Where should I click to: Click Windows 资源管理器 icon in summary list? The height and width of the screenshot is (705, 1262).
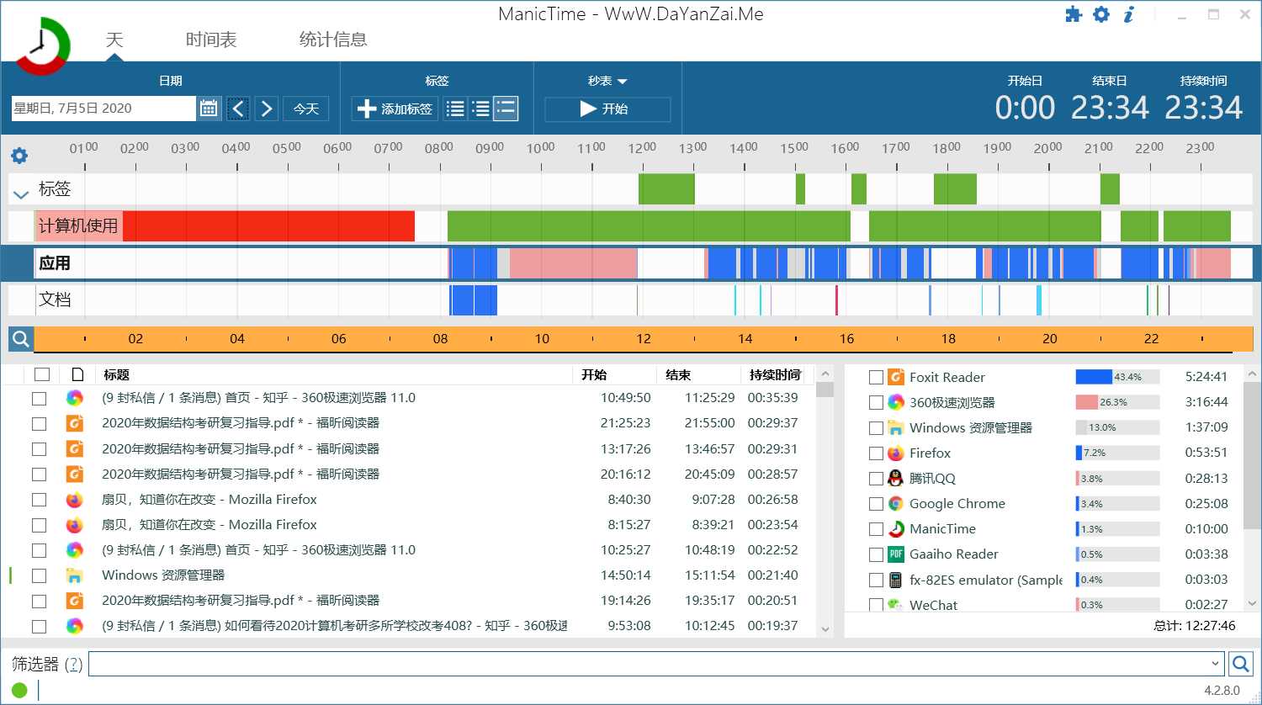[896, 427]
